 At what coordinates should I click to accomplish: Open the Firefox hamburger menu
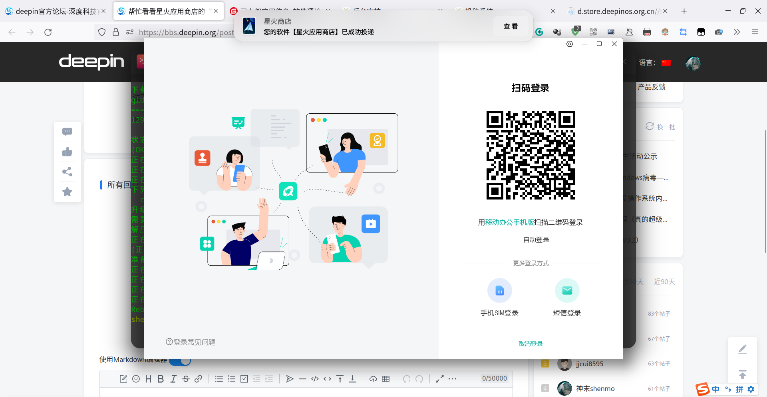(x=755, y=32)
